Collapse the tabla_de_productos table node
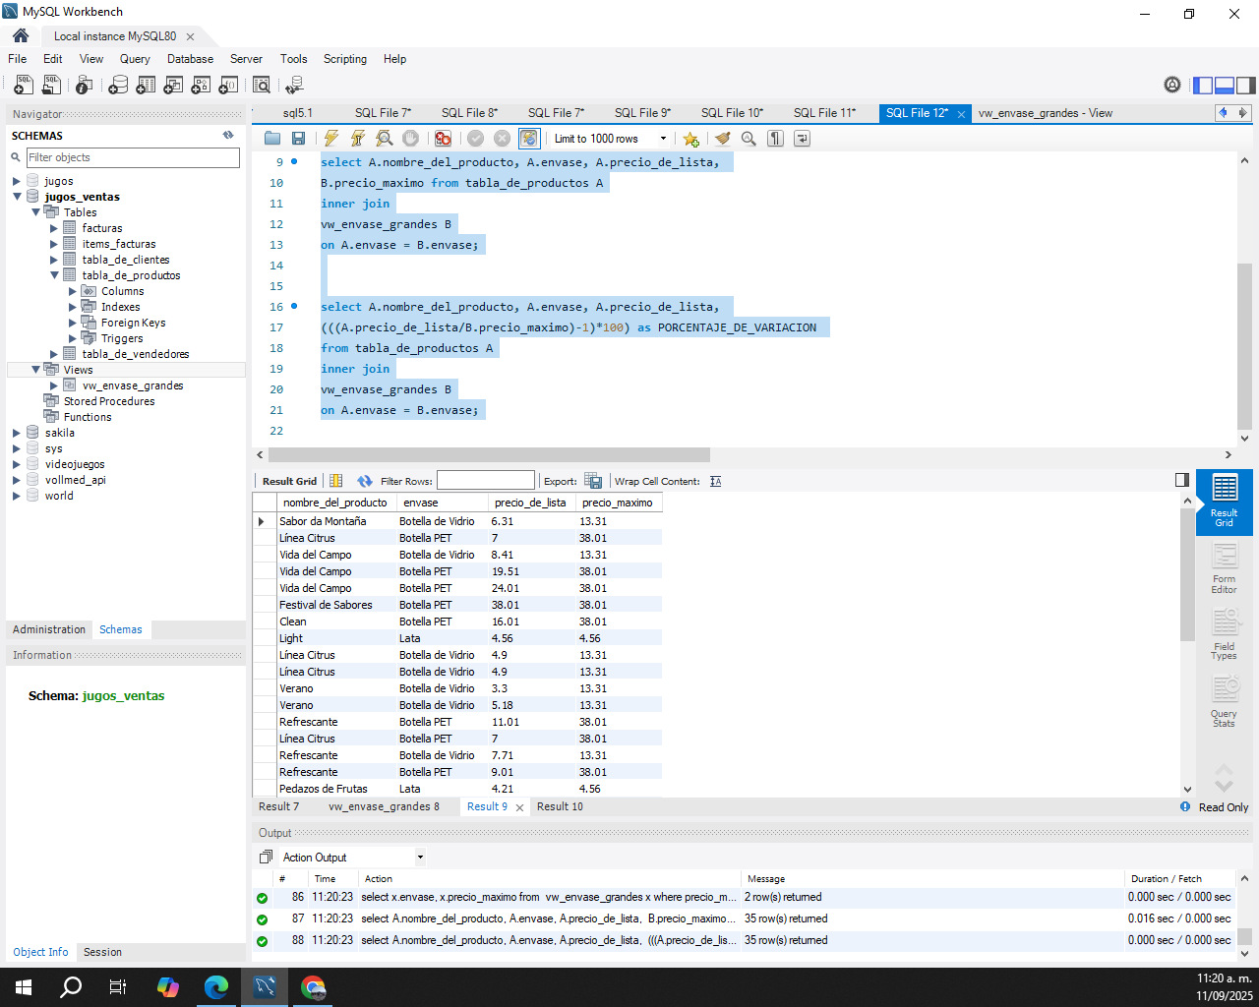 (54, 275)
